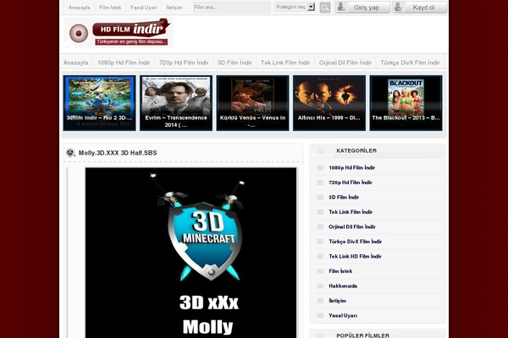Image resolution: width=508 pixels, height=338 pixels.
Task: Open 1080p Hd Film İndir in Kategoriler sidebar
Action: point(352,167)
